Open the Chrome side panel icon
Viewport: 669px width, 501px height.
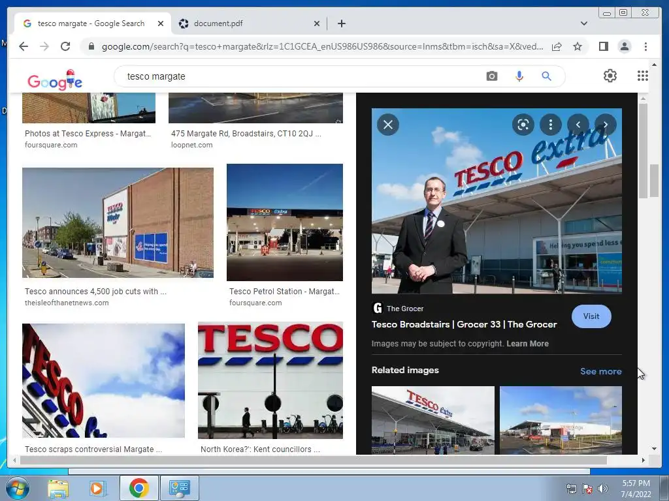point(603,46)
